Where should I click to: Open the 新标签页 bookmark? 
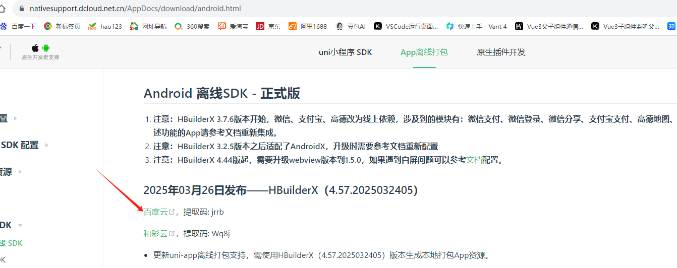62,26
